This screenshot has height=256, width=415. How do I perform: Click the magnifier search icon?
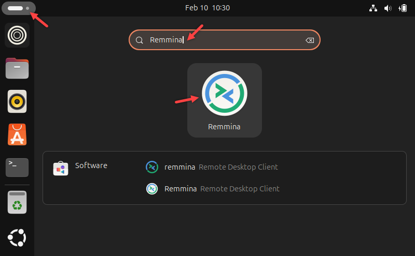139,40
